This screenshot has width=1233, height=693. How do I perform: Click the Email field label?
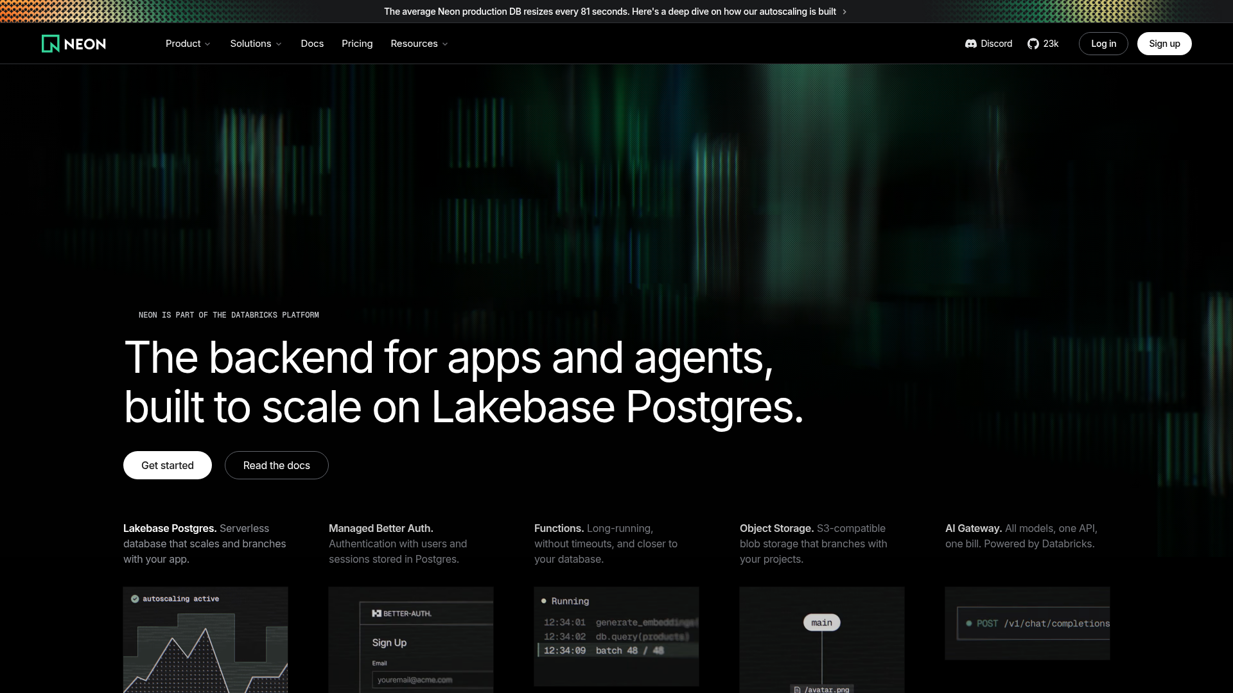pyautogui.click(x=380, y=663)
